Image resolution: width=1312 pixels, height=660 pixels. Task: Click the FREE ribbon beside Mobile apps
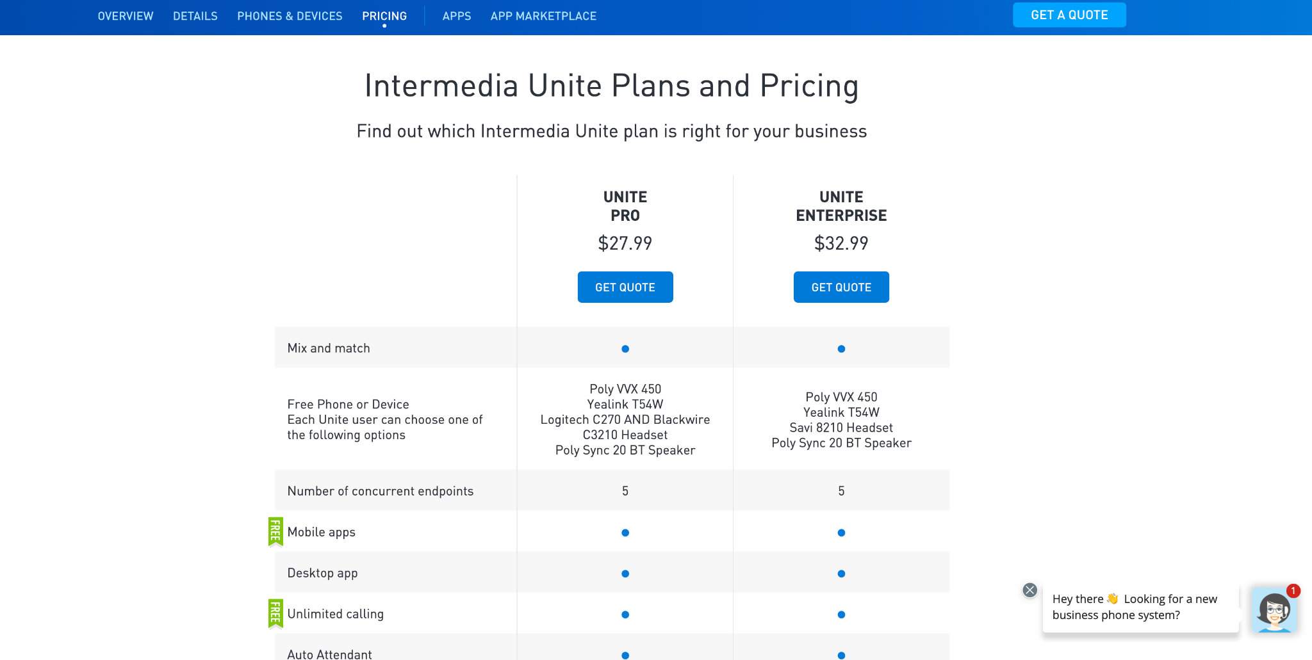275,531
